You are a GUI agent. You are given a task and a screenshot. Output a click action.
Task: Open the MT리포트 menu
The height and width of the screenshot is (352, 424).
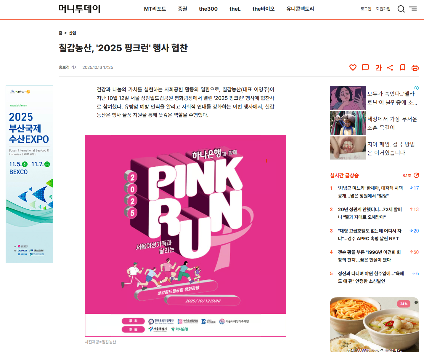tap(155, 9)
